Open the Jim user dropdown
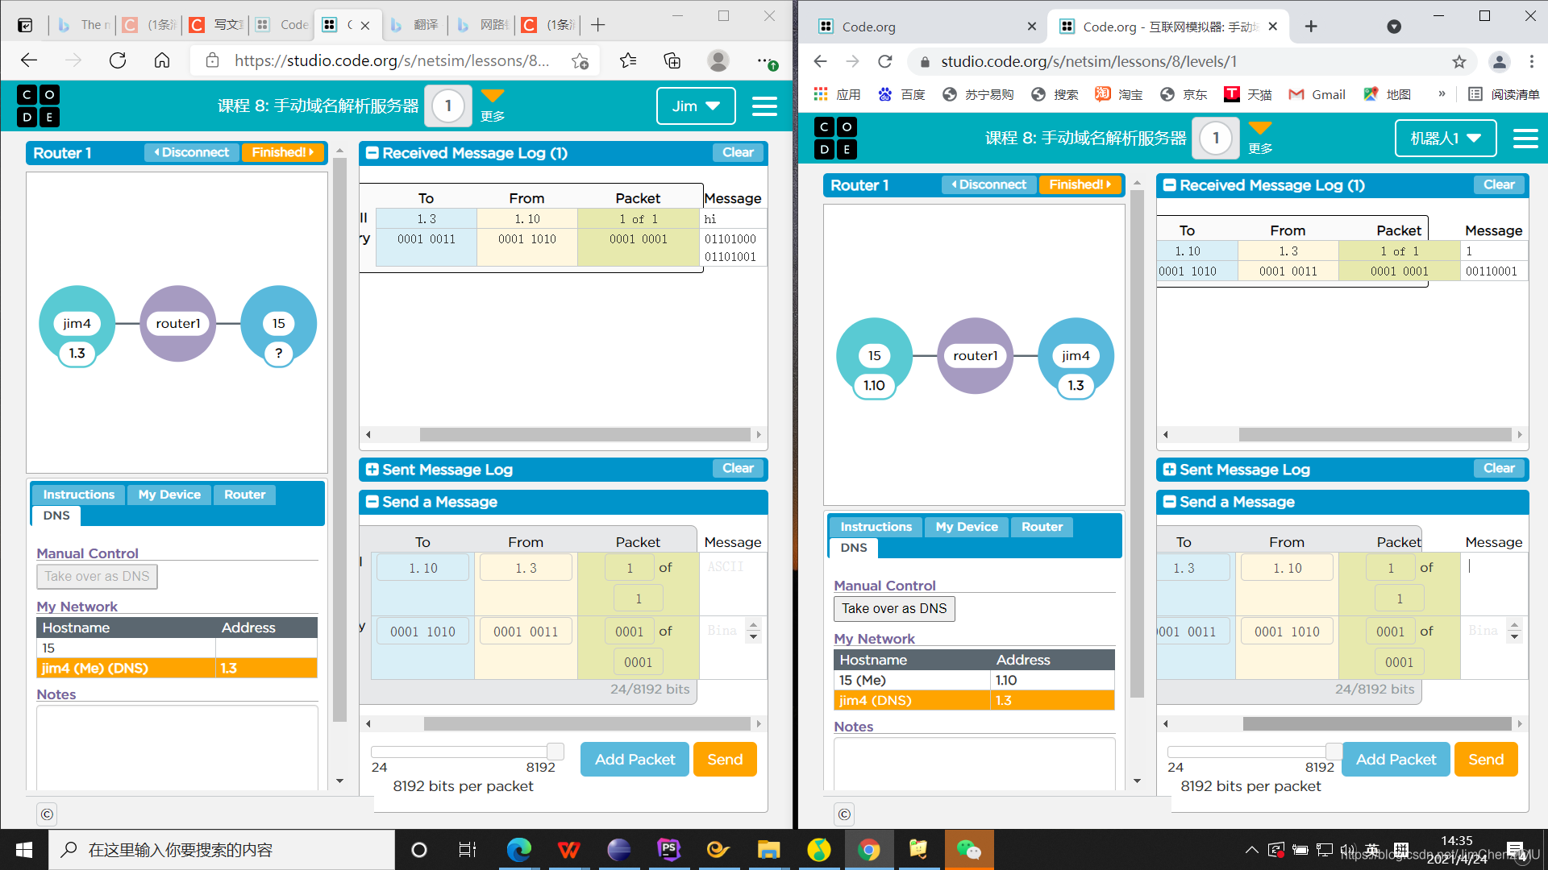This screenshot has height=870, width=1548. [695, 106]
